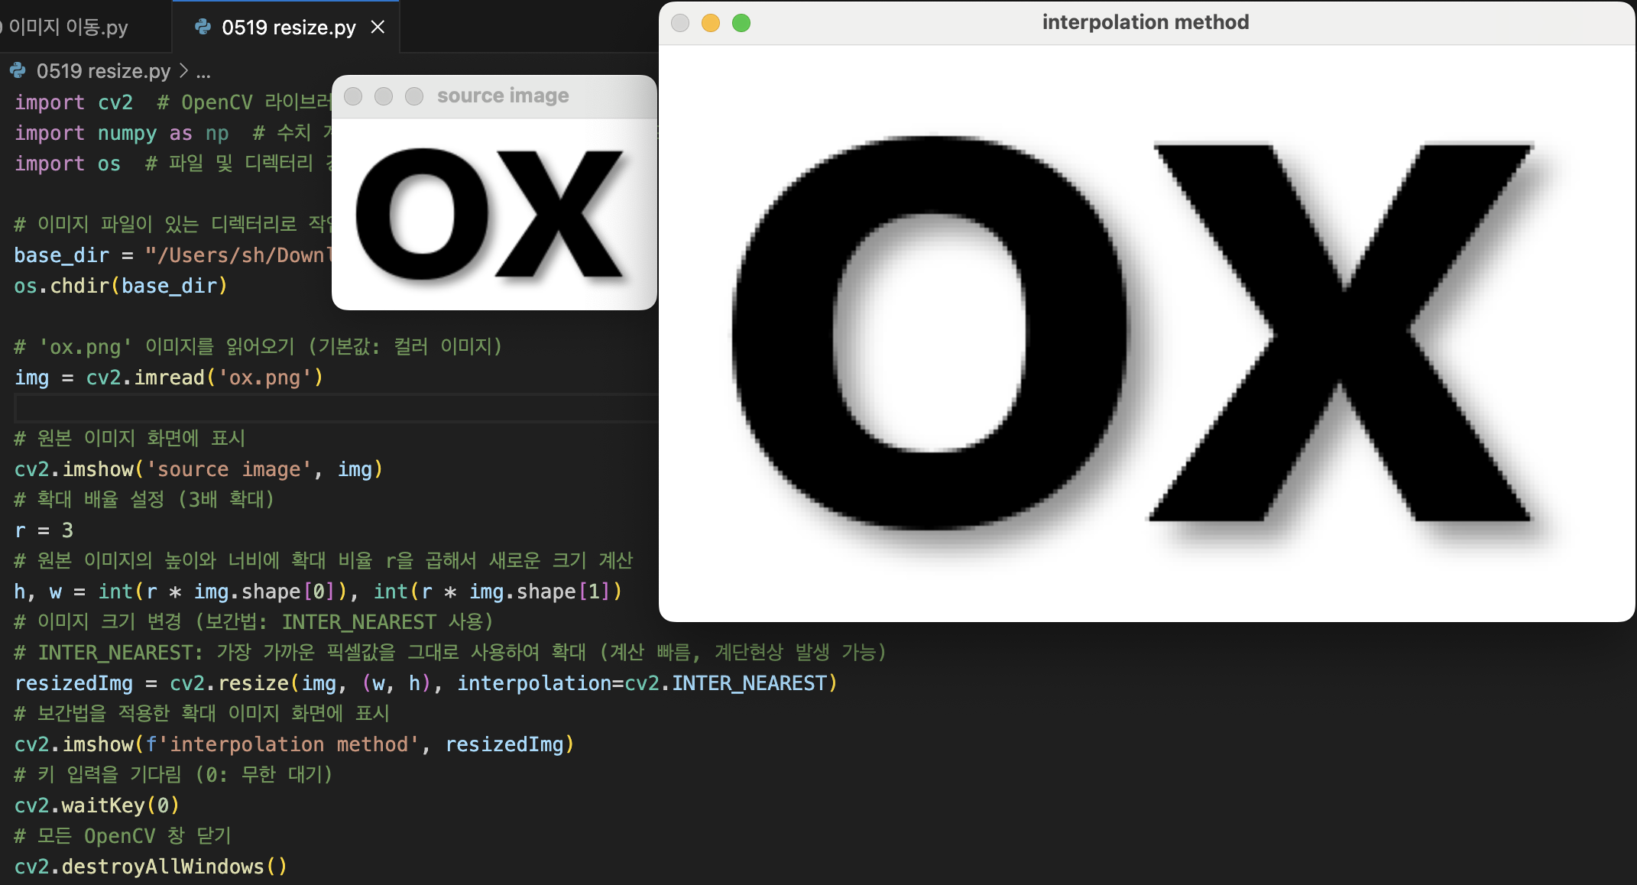1637x885 pixels.
Task: Close the interpolation method window
Action: [679, 23]
